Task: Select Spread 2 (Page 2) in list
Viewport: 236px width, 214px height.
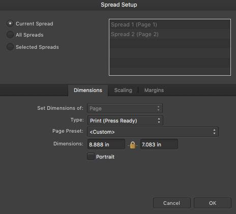Action: click(170, 34)
